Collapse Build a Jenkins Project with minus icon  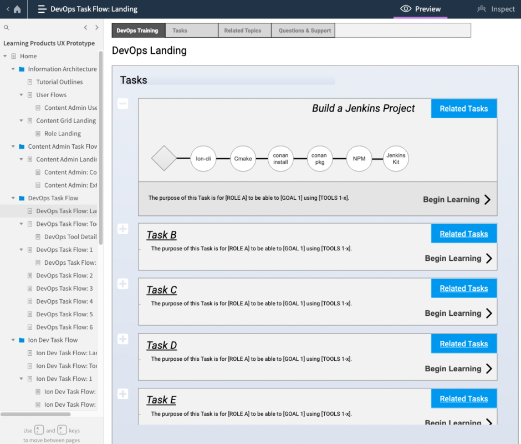click(123, 104)
